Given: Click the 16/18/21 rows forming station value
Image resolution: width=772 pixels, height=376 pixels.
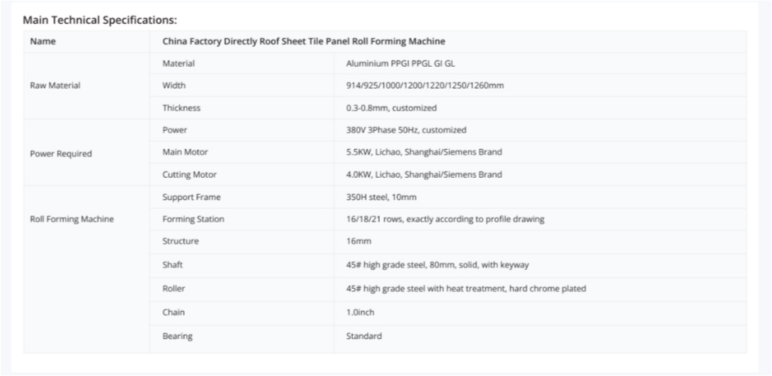Looking at the screenshot, I should tap(445, 219).
